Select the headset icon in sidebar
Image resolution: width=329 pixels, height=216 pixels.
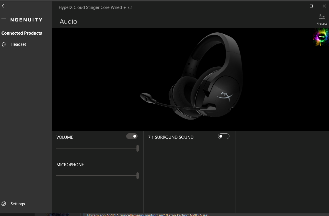pos(4,45)
